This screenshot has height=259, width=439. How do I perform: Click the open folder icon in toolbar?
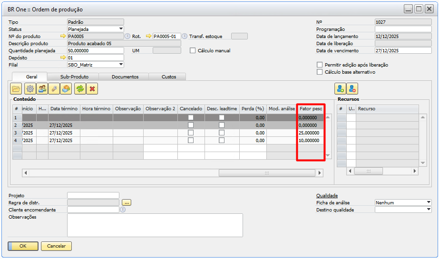[17, 88]
